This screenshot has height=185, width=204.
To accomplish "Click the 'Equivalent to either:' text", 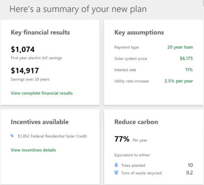I will pos(132,155).
